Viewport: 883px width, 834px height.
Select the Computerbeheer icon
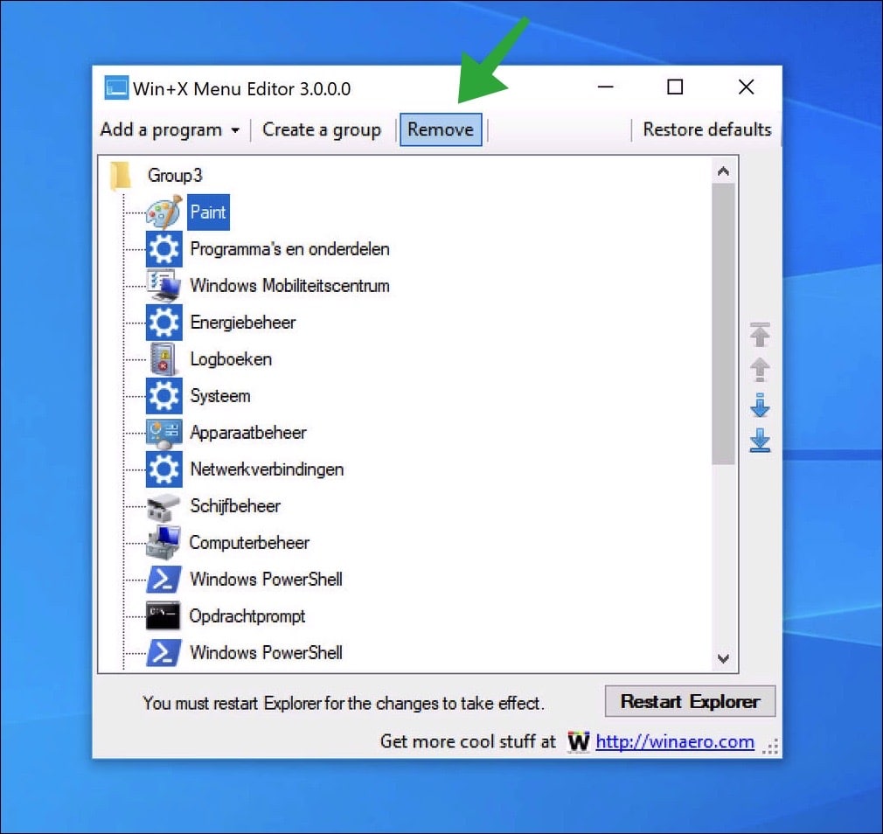[x=163, y=543]
